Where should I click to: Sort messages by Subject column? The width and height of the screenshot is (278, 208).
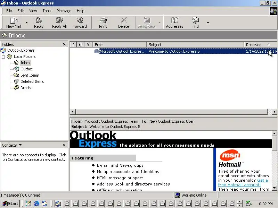pos(195,45)
